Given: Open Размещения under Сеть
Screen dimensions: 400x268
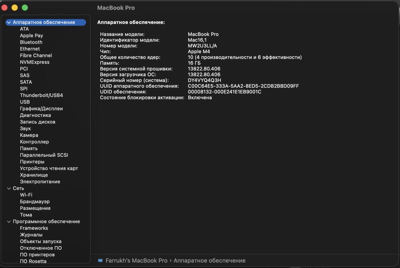Looking at the screenshot, I should pyautogui.click(x=35, y=208).
